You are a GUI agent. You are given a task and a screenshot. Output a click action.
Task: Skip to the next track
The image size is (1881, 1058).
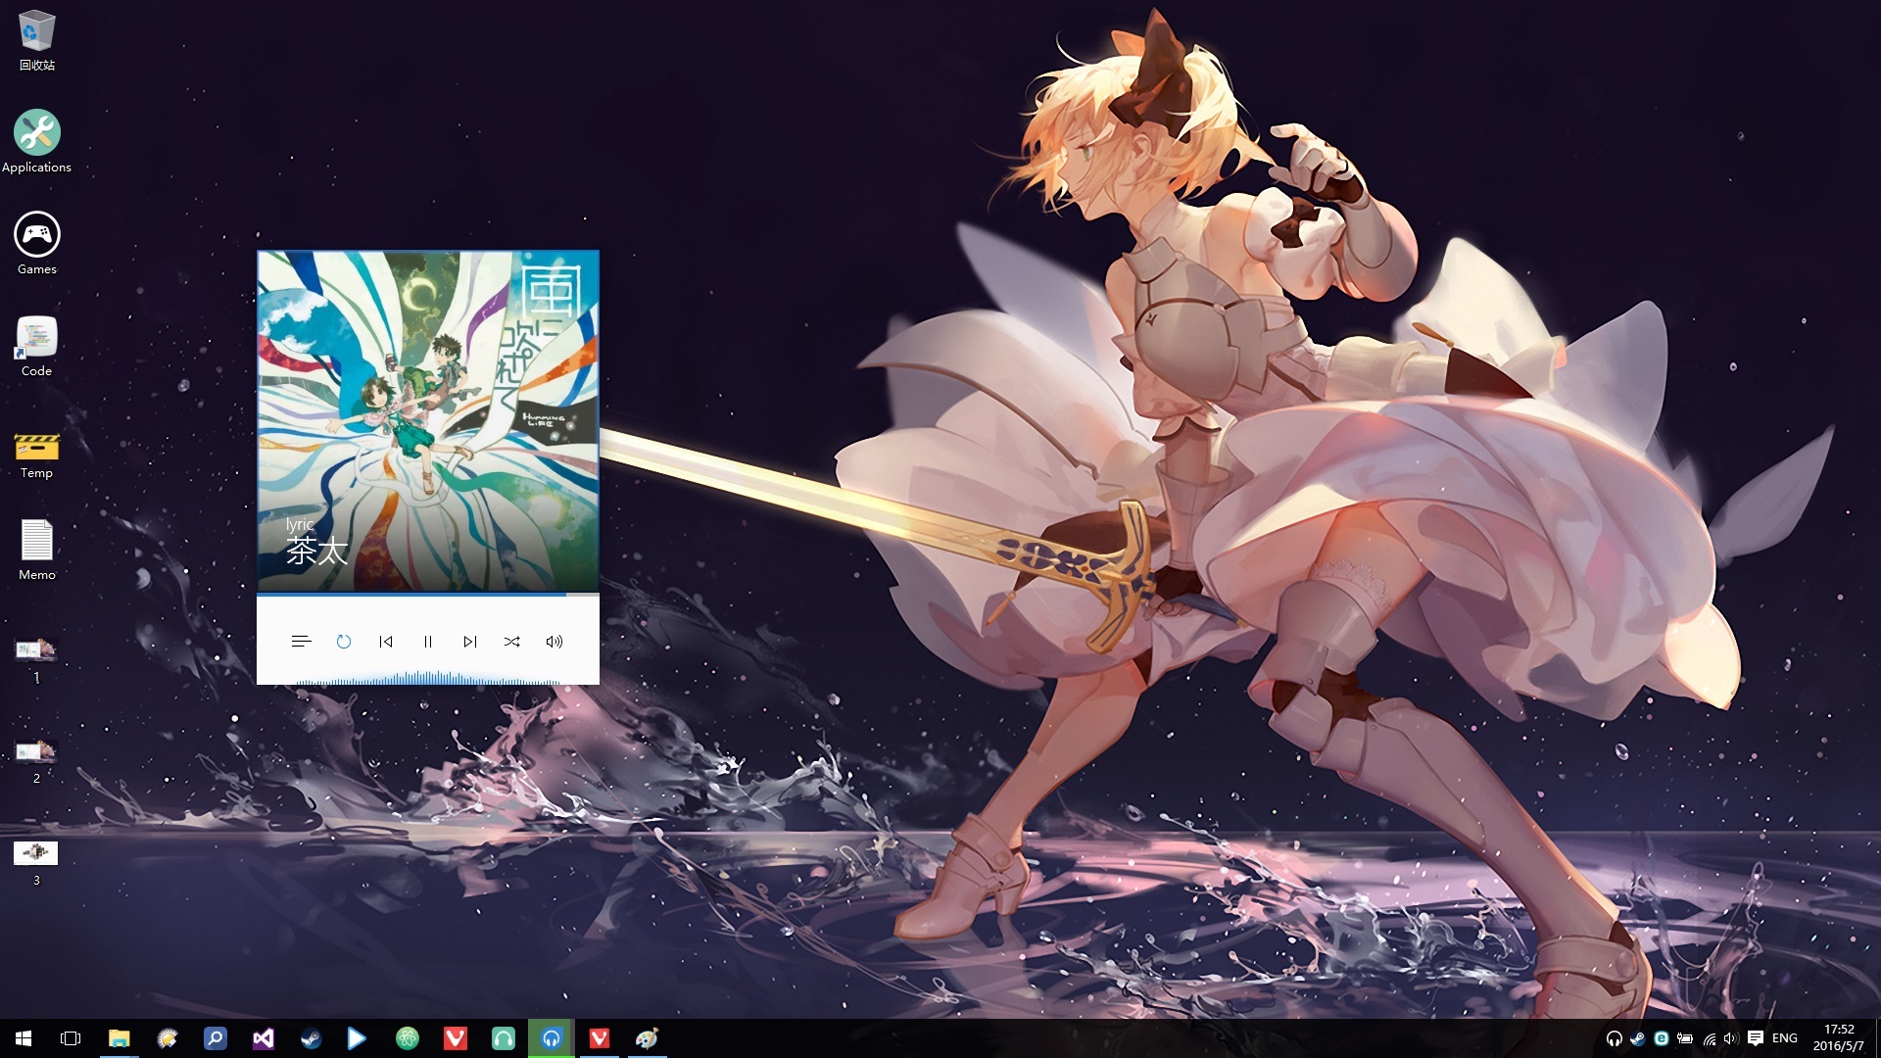coord(470,642)
